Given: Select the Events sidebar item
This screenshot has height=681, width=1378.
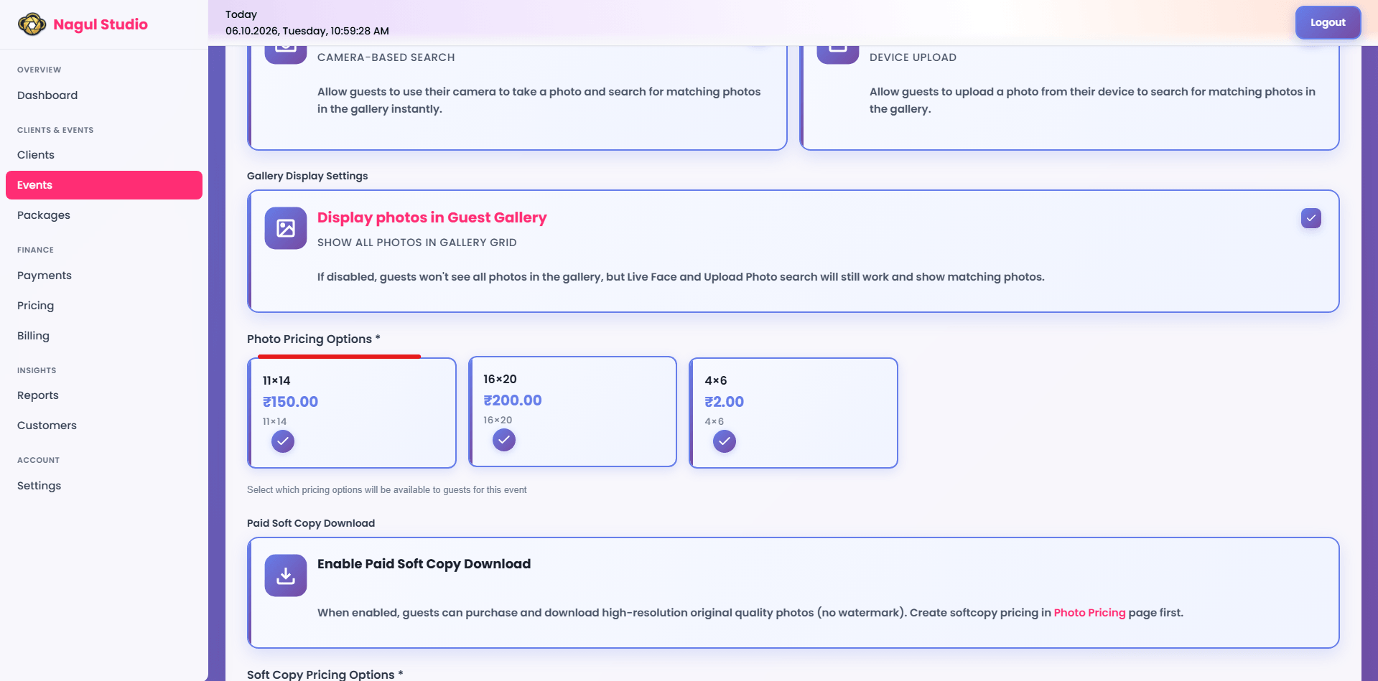Looking at the screenshot, I should point(104,185).
